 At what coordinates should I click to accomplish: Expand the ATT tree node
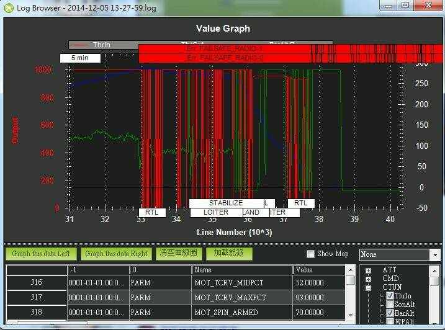369,270
